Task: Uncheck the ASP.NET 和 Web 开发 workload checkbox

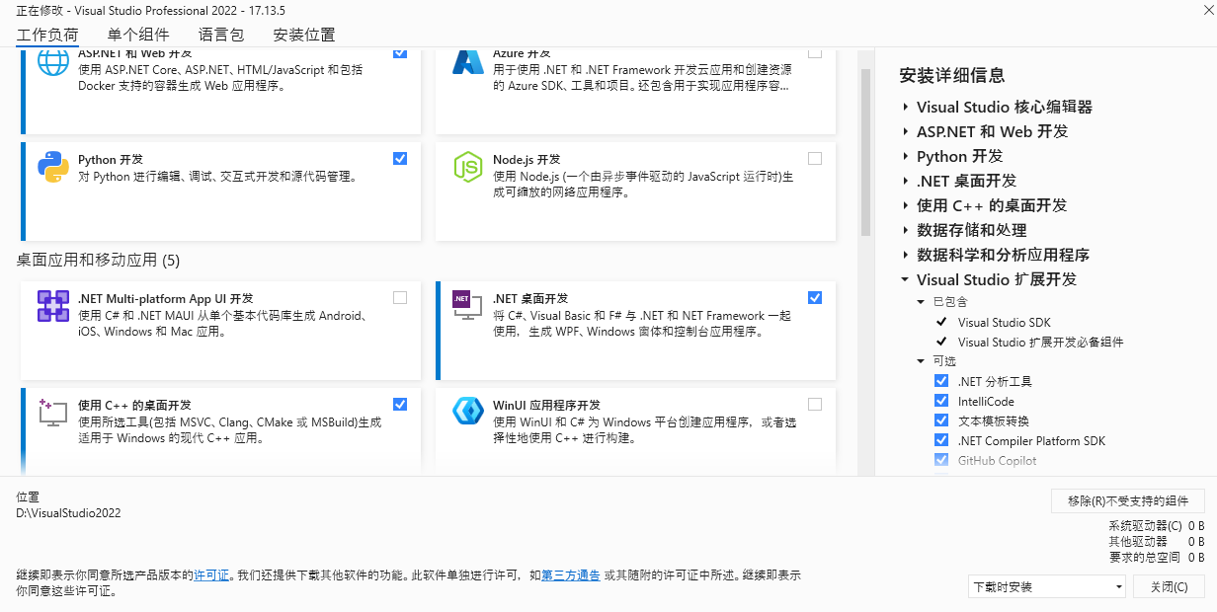Action: pyautogui.click(x=400, y=52)
